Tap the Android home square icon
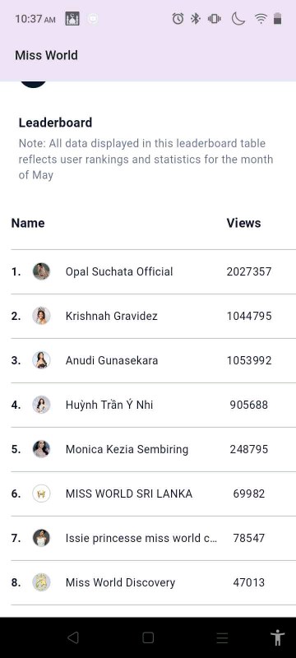 (148, 637)
